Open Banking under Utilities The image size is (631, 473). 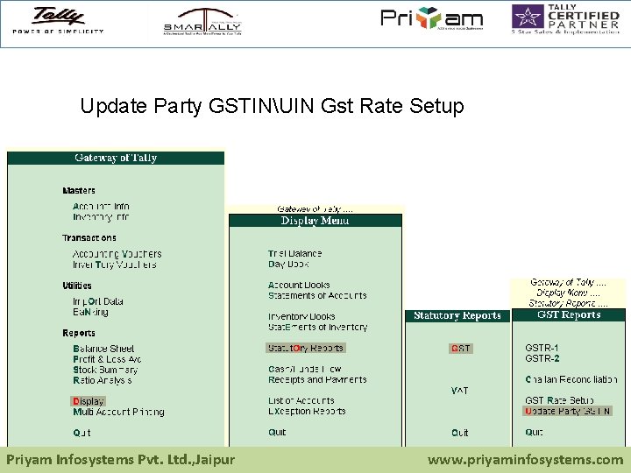[90, 312]
